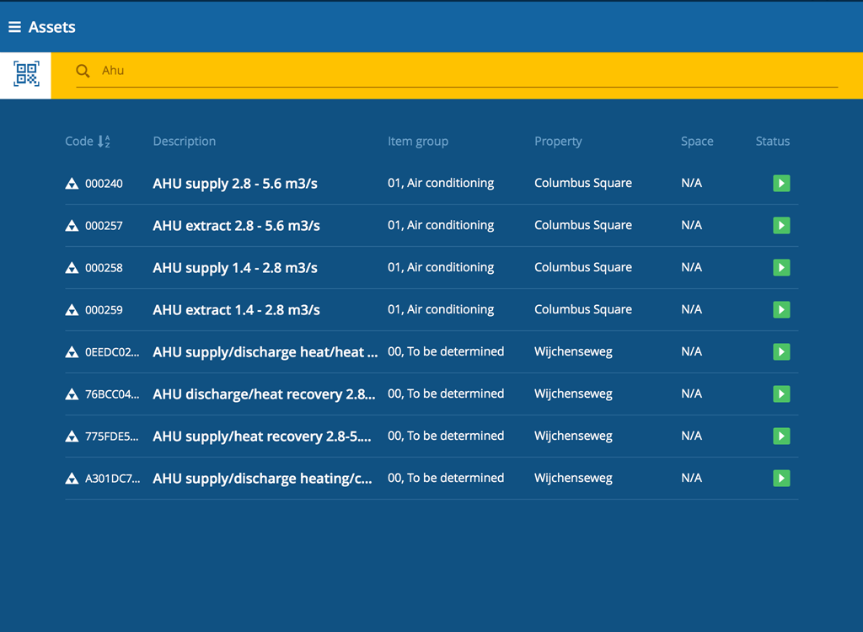Click the asset icon next to code 000259
This screenshot has width=863, height=632.
click(x=72, y=309)
